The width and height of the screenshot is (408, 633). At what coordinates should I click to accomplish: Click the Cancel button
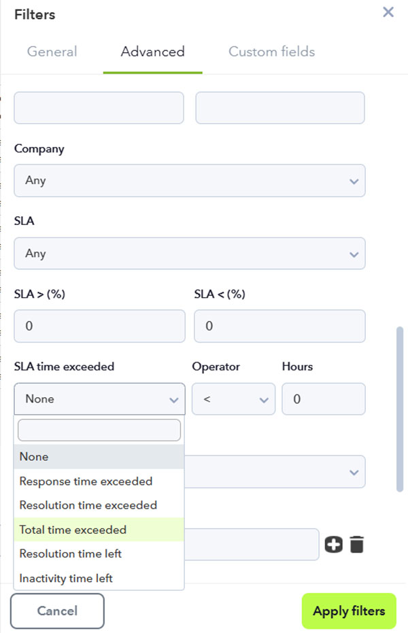[57, 611]
